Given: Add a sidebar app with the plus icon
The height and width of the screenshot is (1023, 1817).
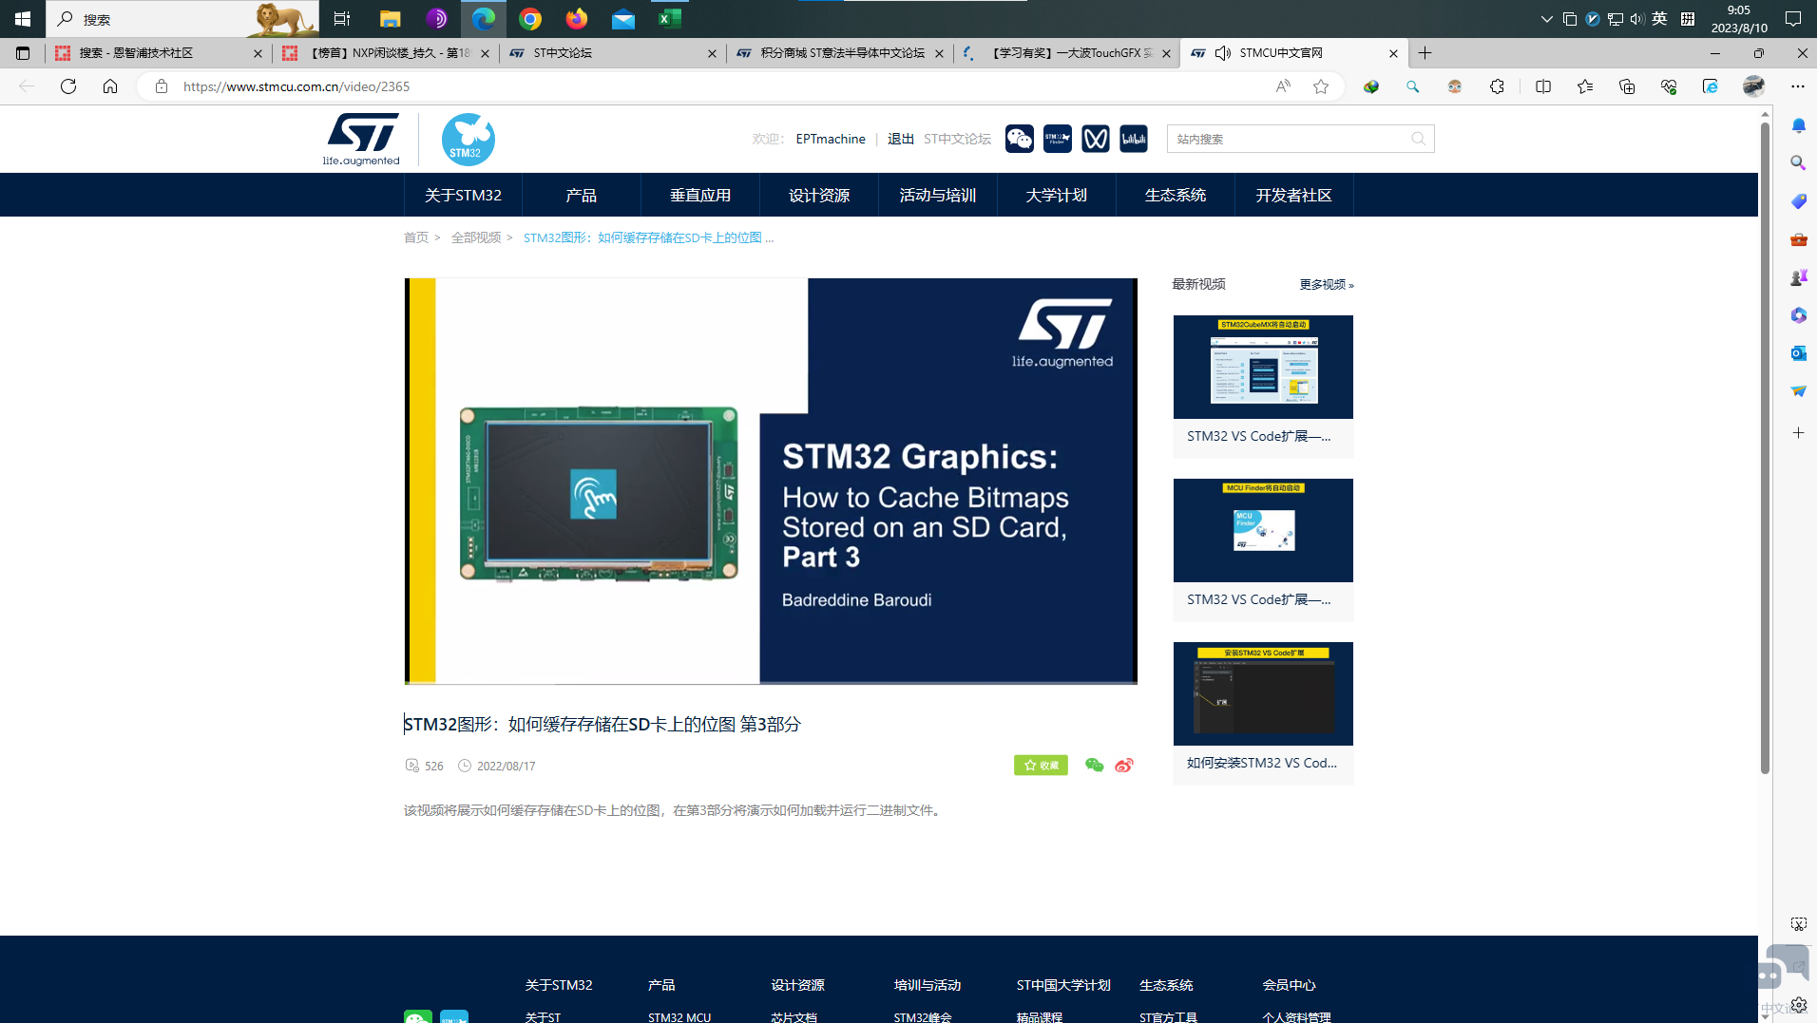Looking at the screenshot, I should [x=1798, y=433].
